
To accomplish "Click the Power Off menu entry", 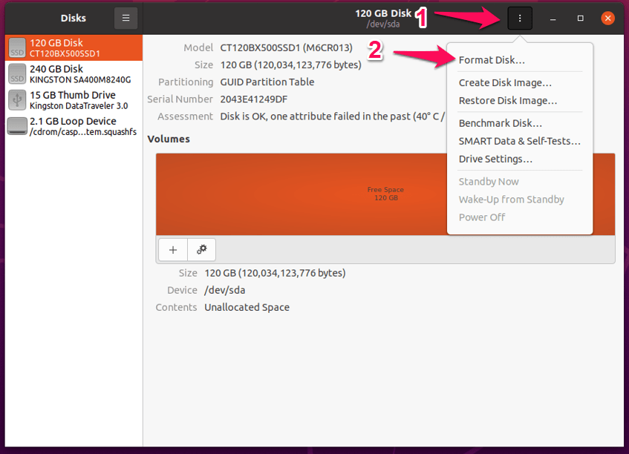I will (482, 217).
